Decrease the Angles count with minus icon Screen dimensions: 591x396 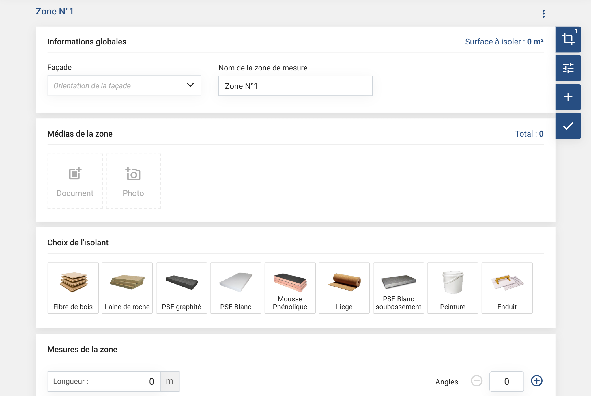(476, 381)
